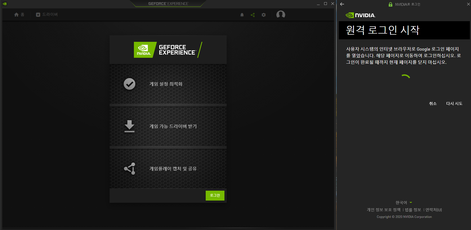Screen dimensions: 471x230
Task: Click the checkmark icon for game optimization
Action: coord(129,84)
